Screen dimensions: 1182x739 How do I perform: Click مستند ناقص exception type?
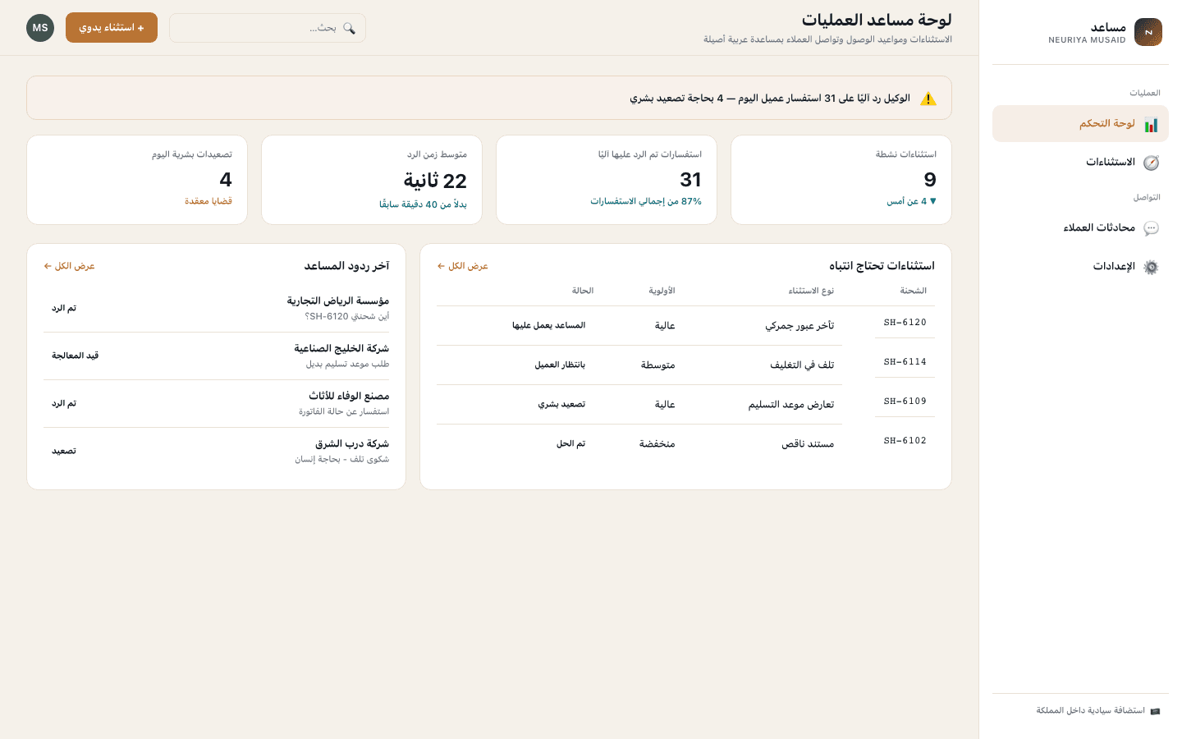808,444
